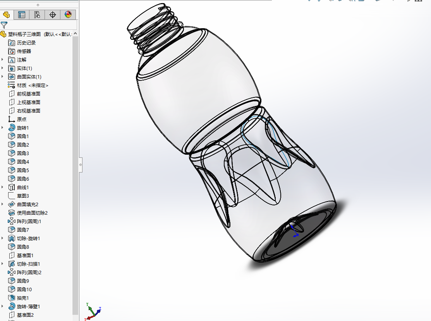This screenshot has width=431, height=321.
Task: Switch to the ConfigurationManager tab
Action: (x=37, y=15)
